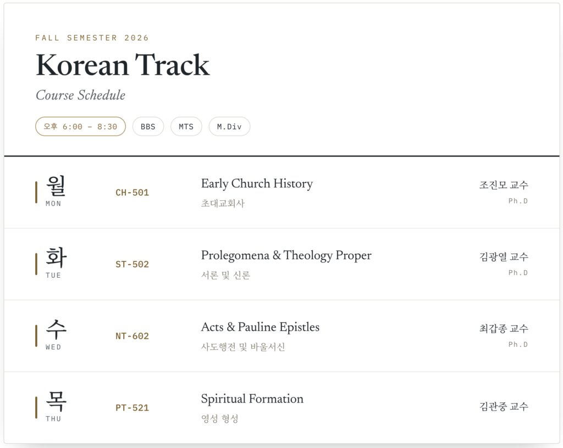Viewport: 563px width, 448px height.
Task: Click the 목 THU day marker
Action: click(56, 406)
